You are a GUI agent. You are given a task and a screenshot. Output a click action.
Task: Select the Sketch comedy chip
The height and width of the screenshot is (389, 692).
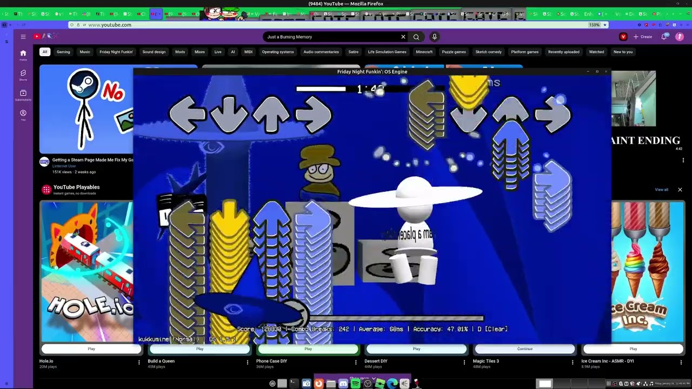(488, 52)
